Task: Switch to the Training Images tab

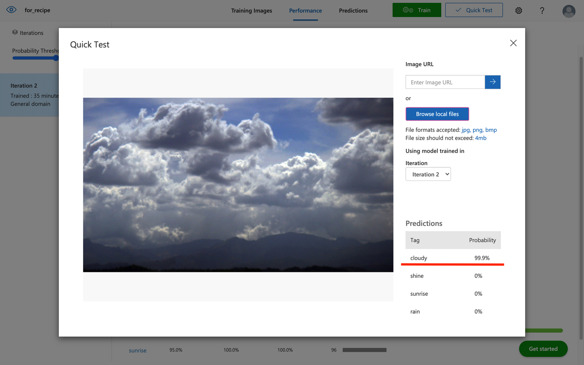Action: pos(252,10)
